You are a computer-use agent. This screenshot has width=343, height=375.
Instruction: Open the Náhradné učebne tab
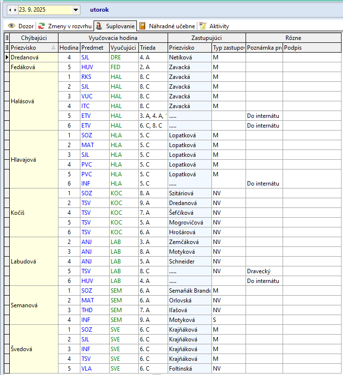tap(171, 26)
